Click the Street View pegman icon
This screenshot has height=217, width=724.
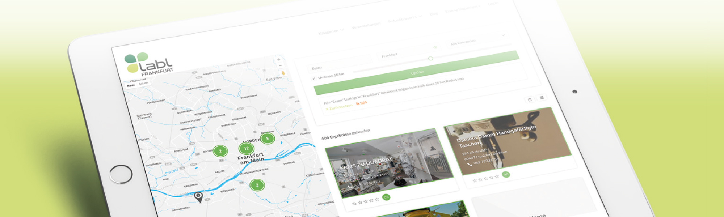[283, 73]
